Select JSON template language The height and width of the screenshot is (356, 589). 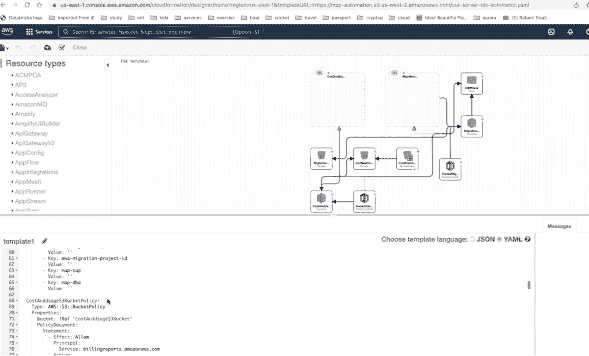[x=472, y=239]
